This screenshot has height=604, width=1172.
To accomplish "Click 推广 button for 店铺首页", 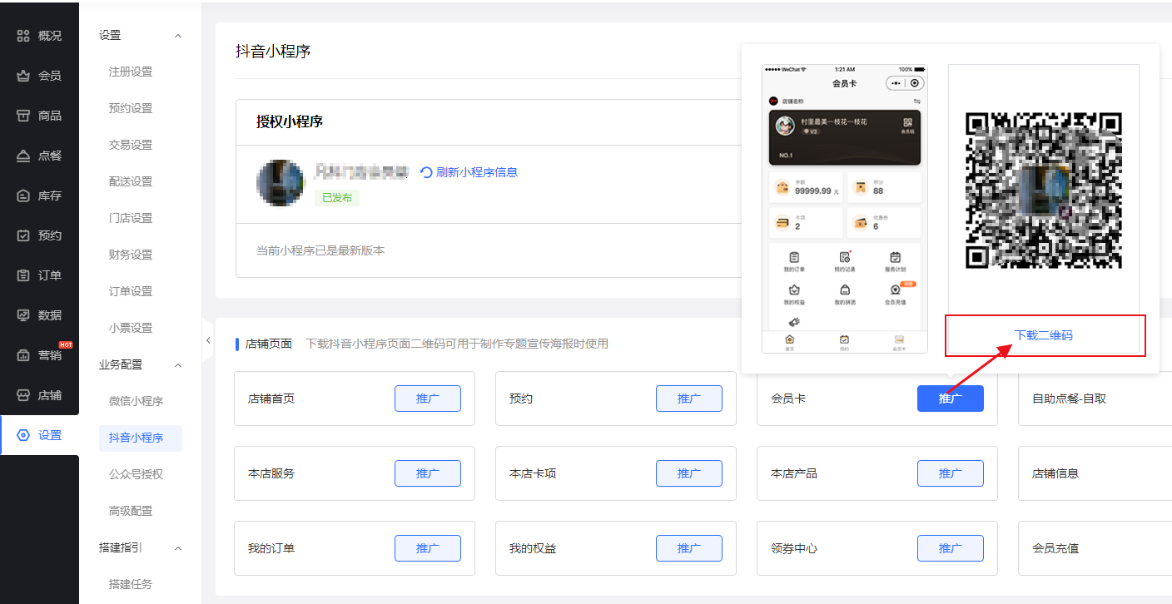I will tap(428, 399).
